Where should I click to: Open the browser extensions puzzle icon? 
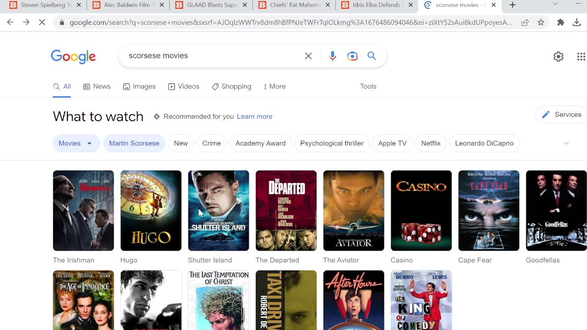point(560,22)
